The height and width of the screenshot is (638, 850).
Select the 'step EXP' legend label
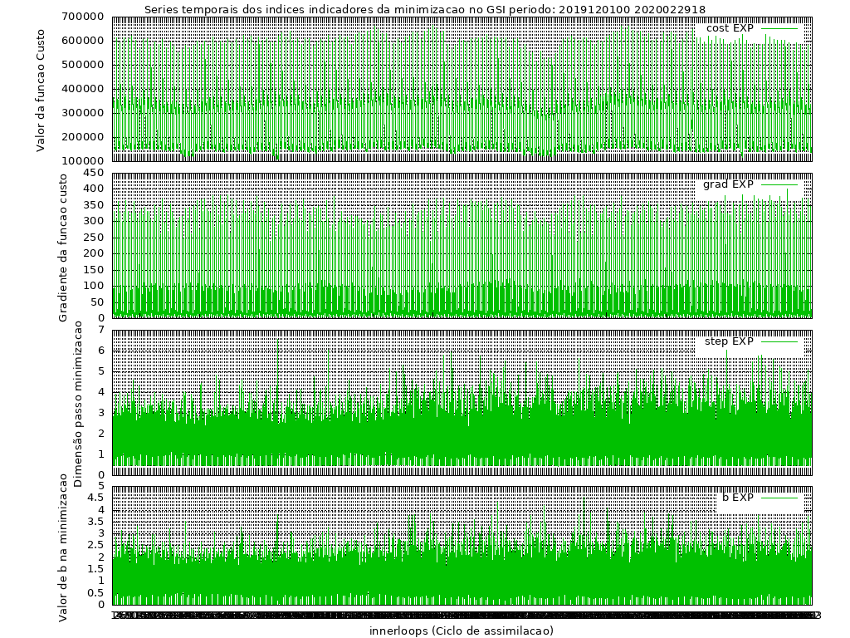(x=729, y=341)
